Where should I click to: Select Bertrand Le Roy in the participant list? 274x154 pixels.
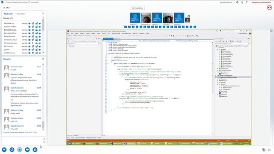click(x=10, y=33)
